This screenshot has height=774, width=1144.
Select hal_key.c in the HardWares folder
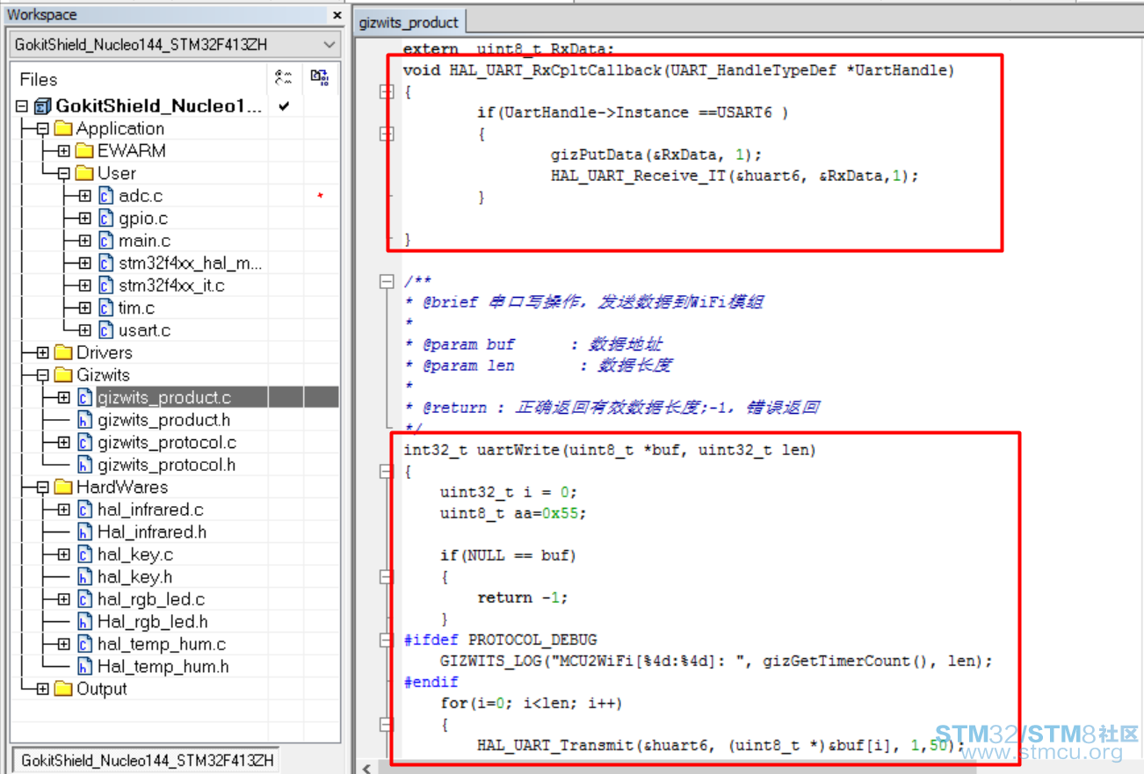[x=135, y=555]
